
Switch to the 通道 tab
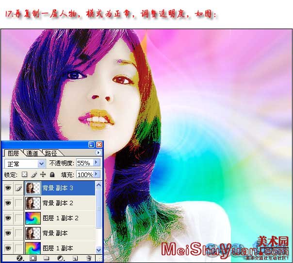33,153
